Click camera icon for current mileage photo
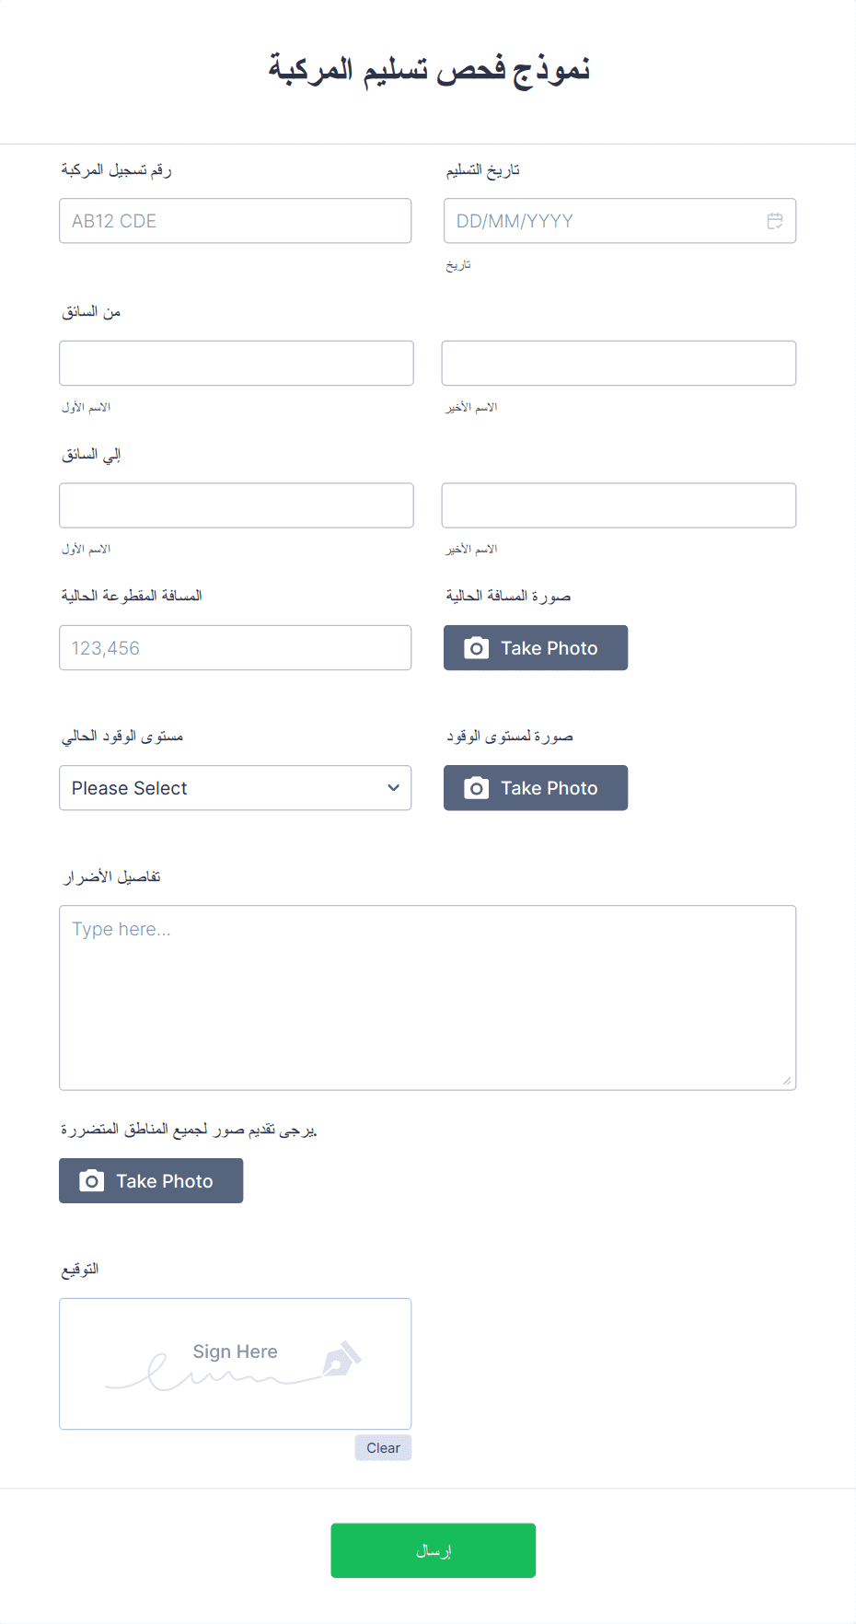The height and width of the screenshot is (1624, 856). point(476,648)
